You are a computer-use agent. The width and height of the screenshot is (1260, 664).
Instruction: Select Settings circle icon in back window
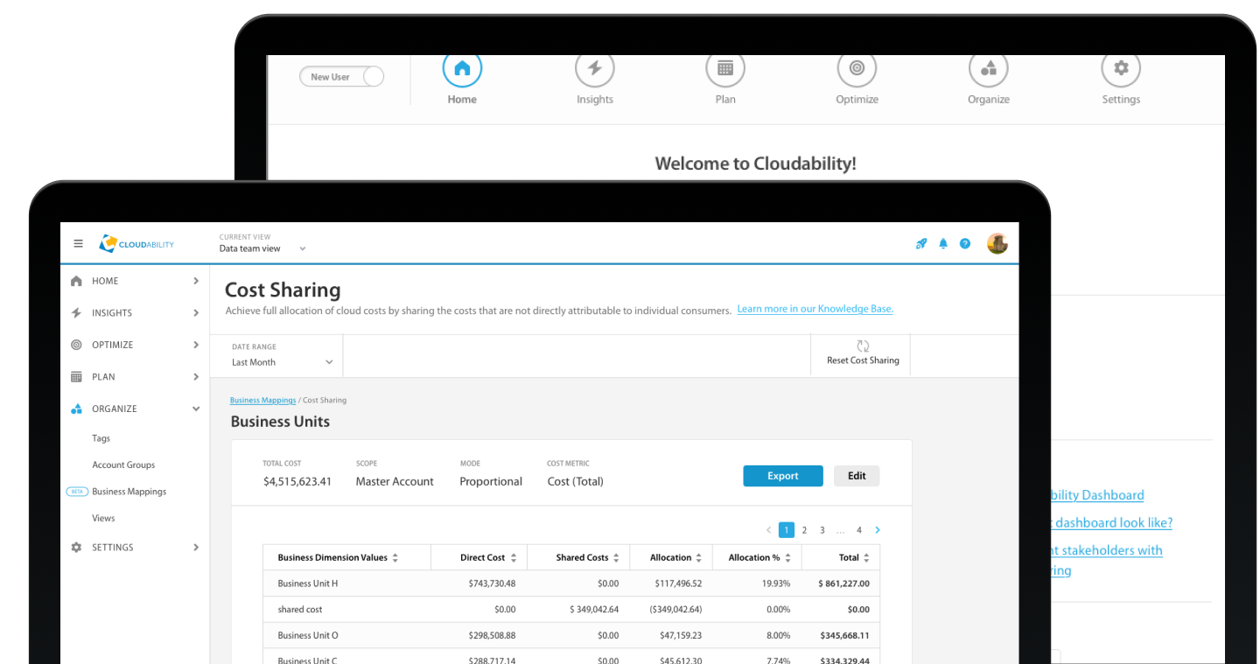(1121, 68)
